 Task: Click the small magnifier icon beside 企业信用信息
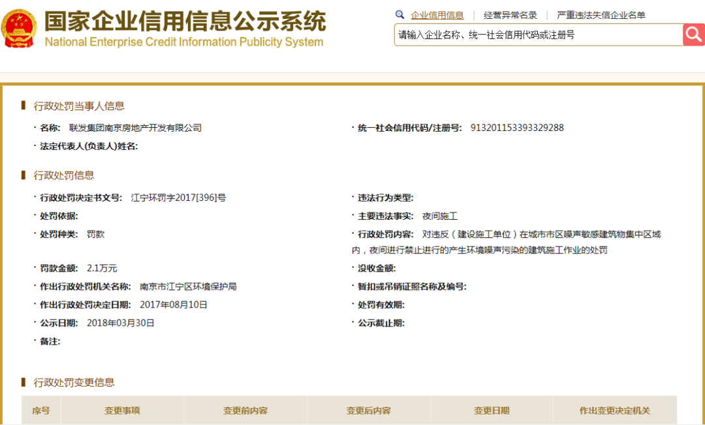pyautogui.click(x=399, y=15)
